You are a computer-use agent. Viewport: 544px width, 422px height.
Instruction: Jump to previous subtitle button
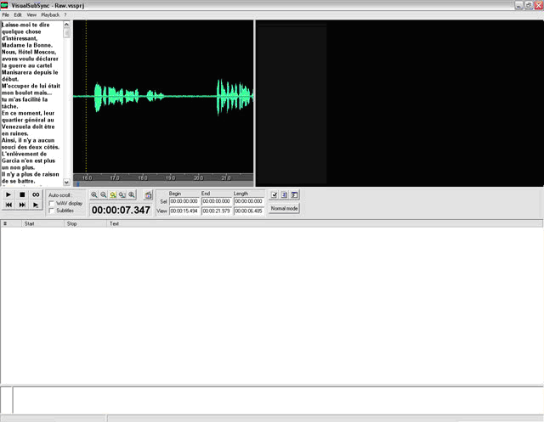point(8,205)
